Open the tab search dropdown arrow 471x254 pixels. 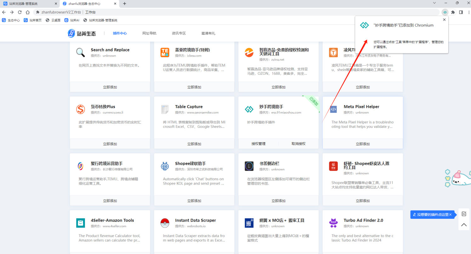click(x=434, y=3)
